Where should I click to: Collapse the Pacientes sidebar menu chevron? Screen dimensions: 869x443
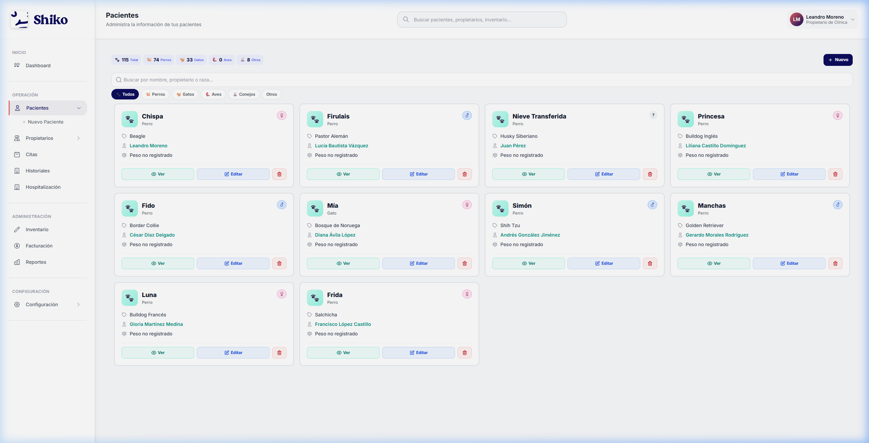79,108
